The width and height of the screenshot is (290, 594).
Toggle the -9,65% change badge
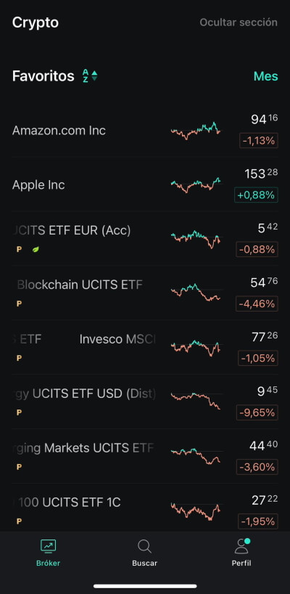[x=257, y=412]
